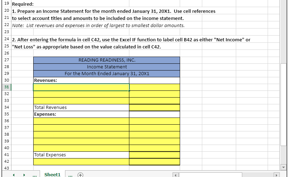Screen dimensions: 303x177
Task: Click the 'Income Statement' header cell
Action: 107,67
